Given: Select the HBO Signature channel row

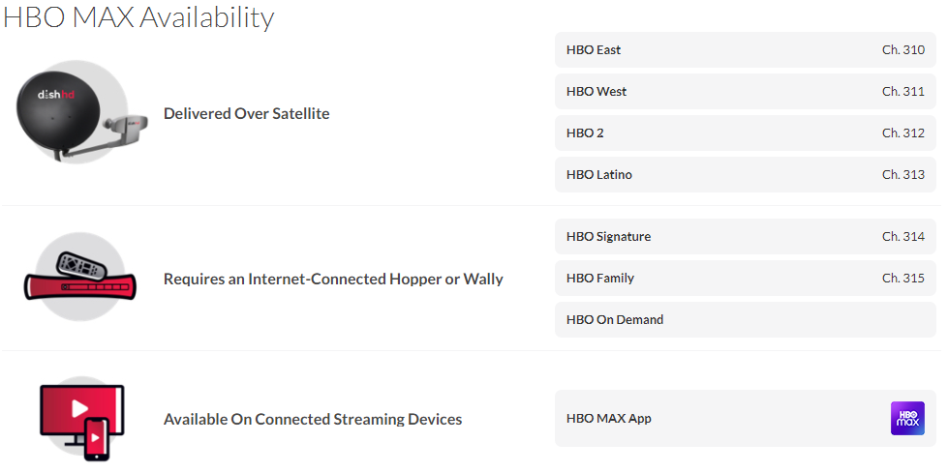Looking at the screenshot, I should coord(746,237).
